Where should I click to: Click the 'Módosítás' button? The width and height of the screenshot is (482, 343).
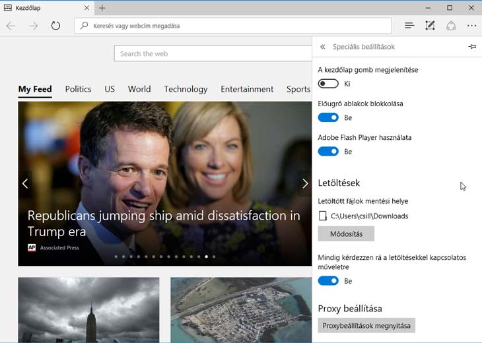tap(346, 234)
